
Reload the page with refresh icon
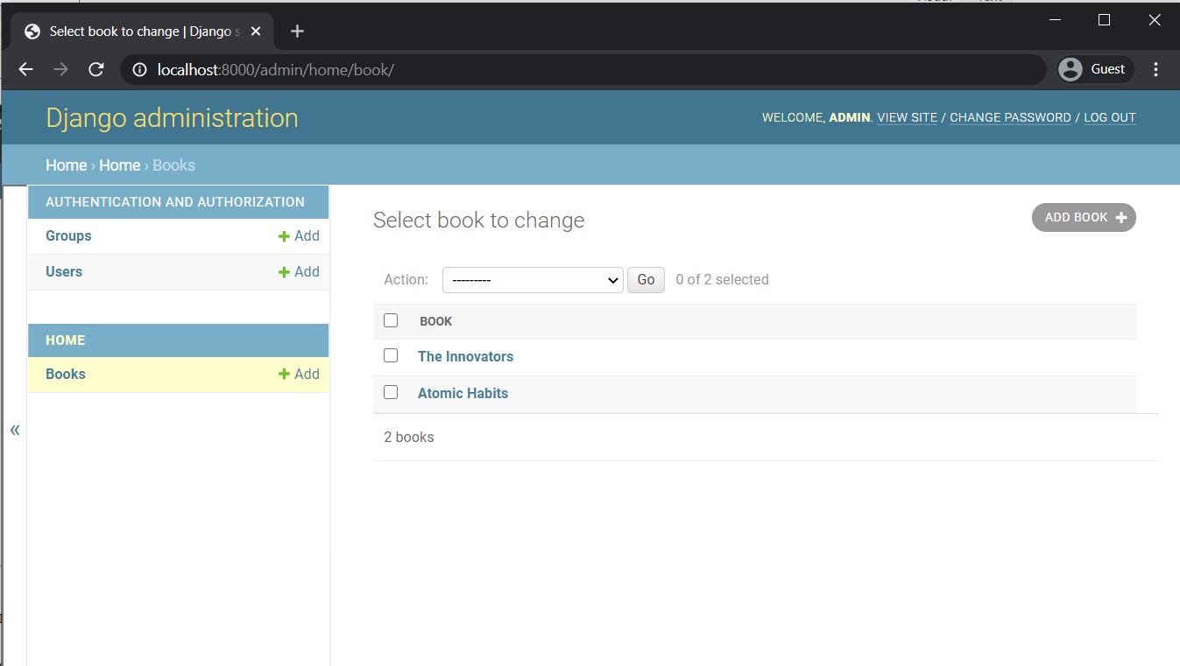point(96,70)
